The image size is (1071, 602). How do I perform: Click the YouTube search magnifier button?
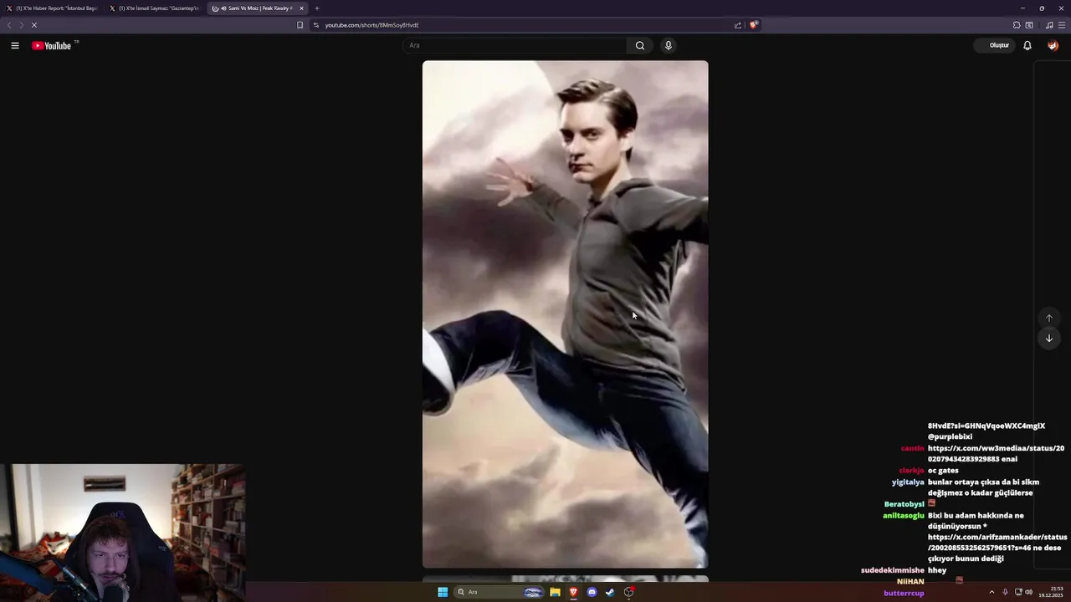pos(640,45)
